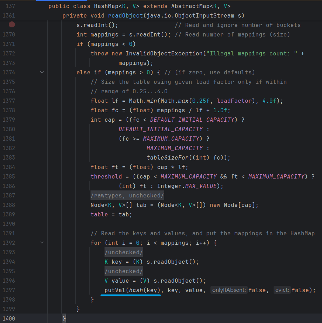
Task: Click java.io.ObjectInputStream parameter type
Action: click(x=190, y=16)
